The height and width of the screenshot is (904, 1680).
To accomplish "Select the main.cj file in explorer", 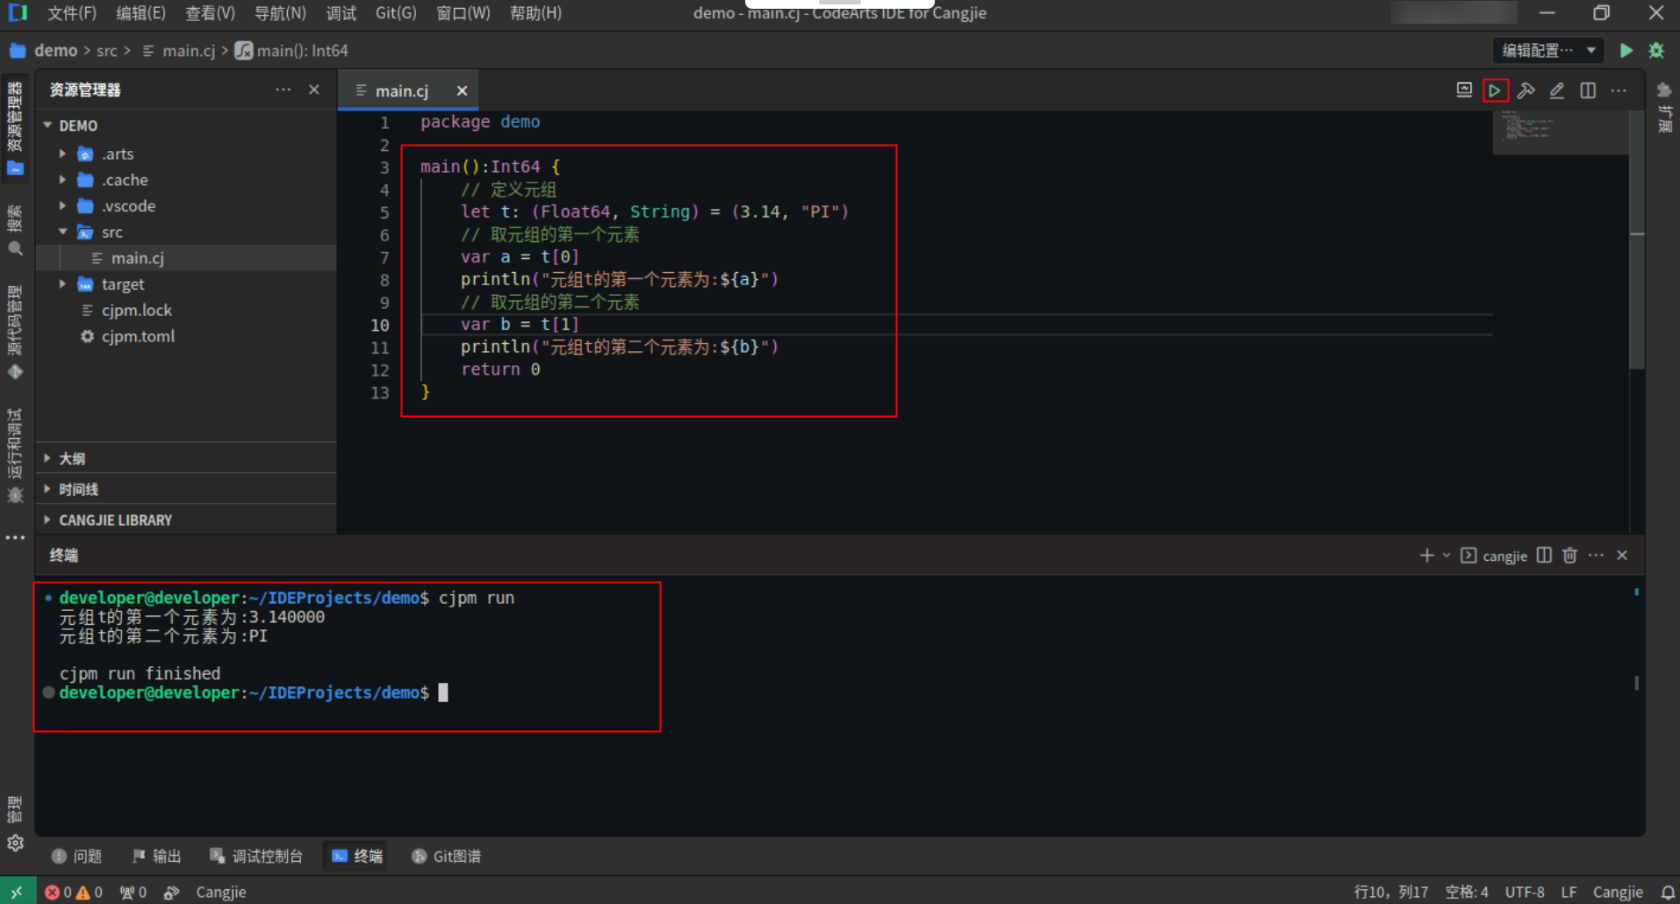I will [185, 258].
